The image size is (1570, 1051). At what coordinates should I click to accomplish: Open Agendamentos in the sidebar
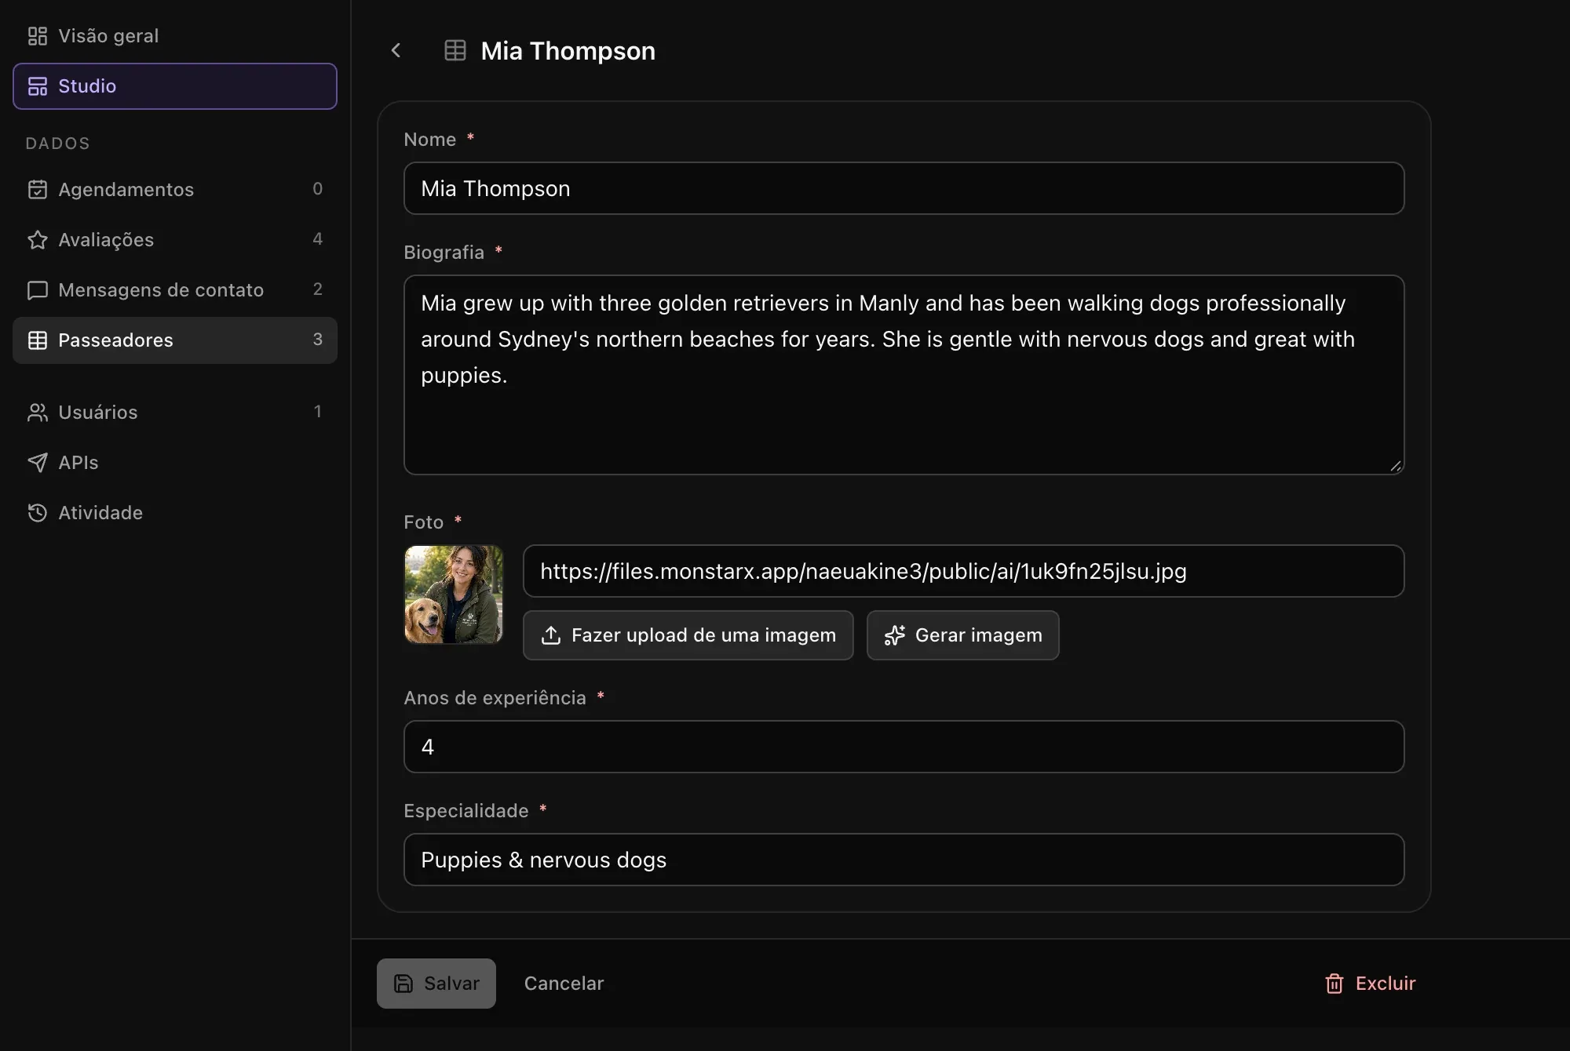pos(175,190)
